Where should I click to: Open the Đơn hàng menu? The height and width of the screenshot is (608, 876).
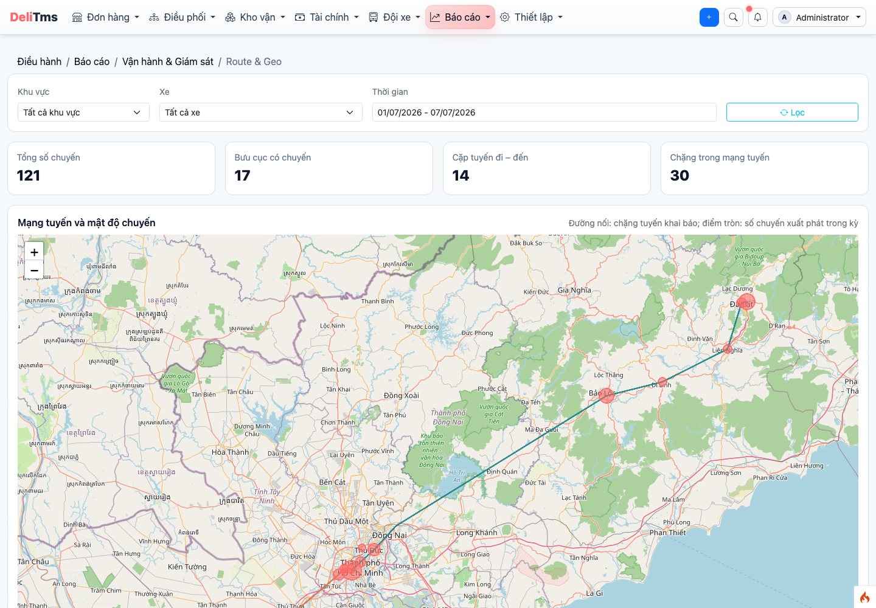click(x=106, y=17)
